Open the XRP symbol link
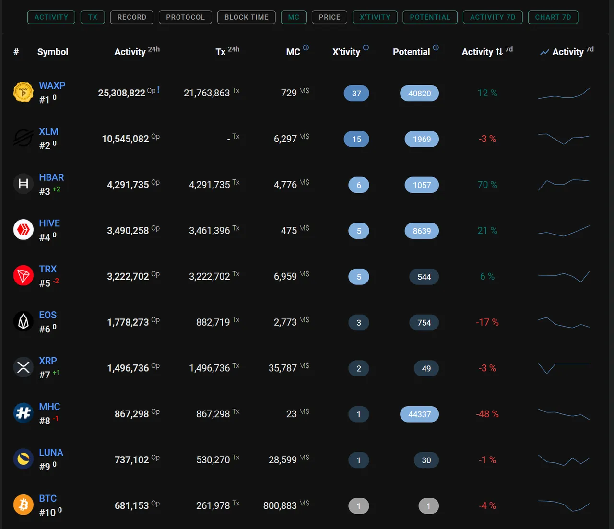 [48, 361]
